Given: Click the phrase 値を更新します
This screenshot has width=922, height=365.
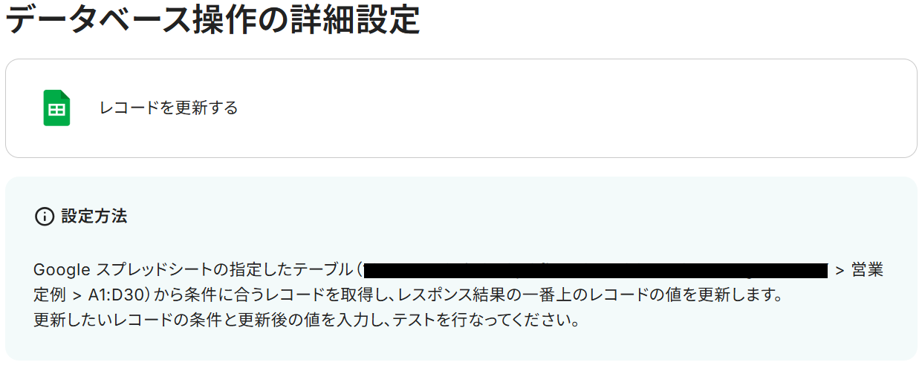Looking at the screenshot, I should (725, 295).
